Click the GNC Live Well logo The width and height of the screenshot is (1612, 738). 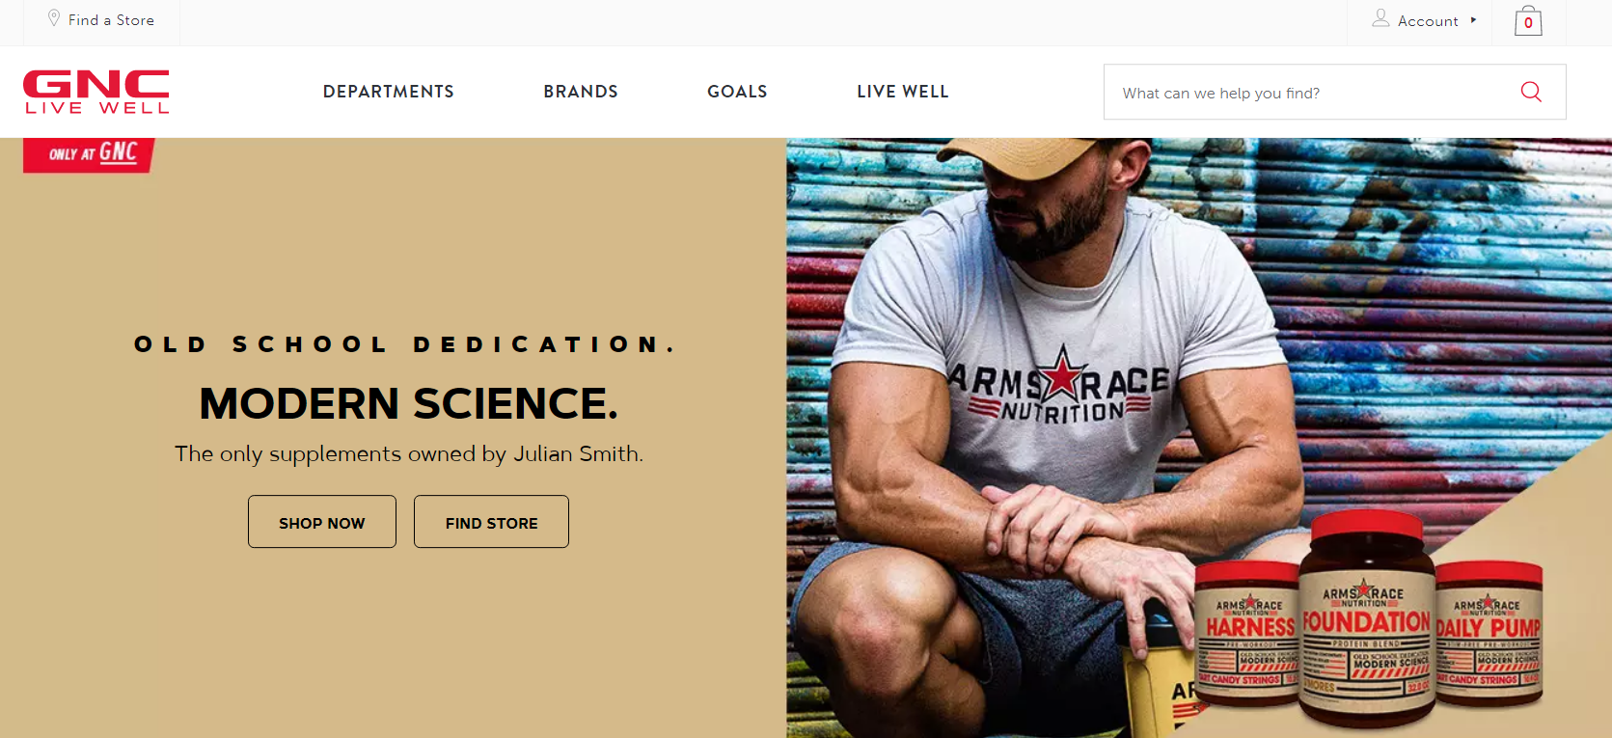[96, 92]
